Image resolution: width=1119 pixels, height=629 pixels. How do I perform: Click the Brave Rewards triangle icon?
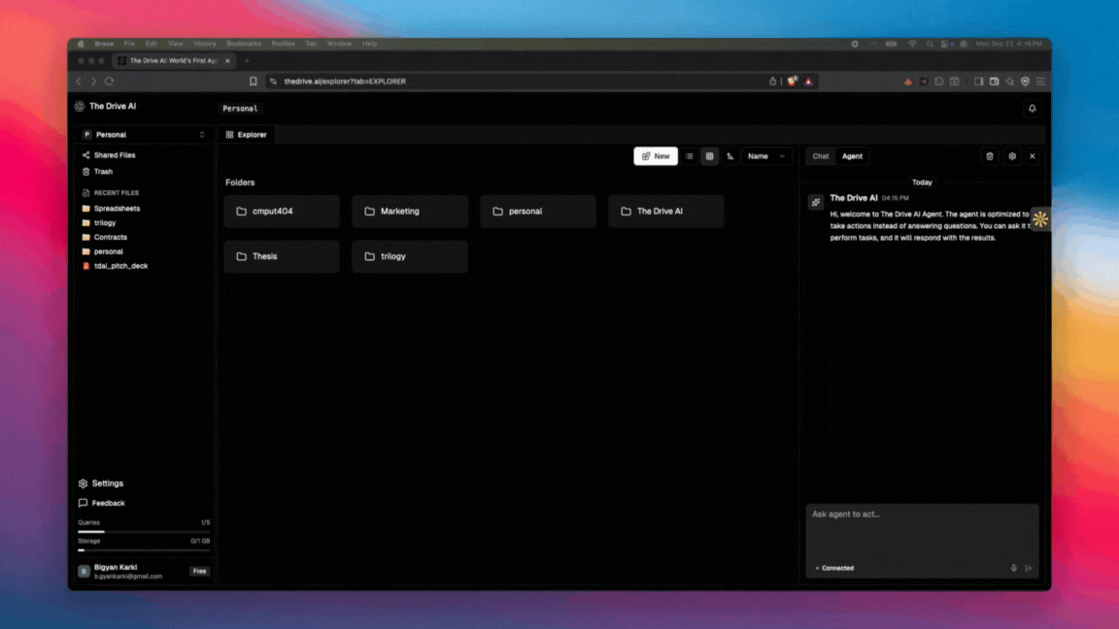pos(808,82)
